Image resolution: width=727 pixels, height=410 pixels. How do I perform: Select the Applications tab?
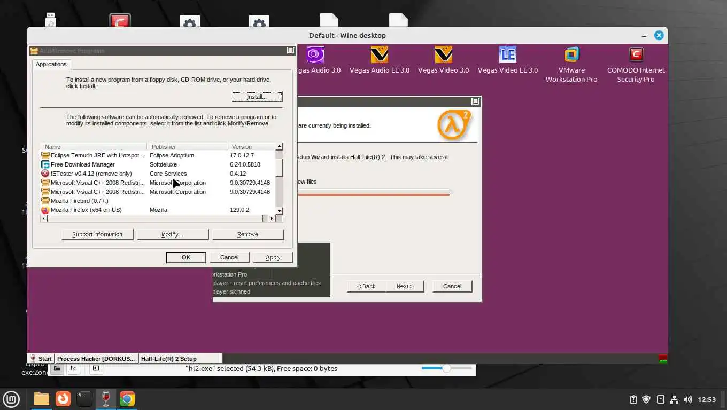(x=51, y=64)
